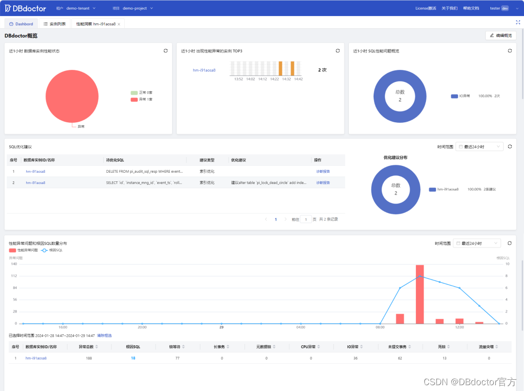The height and width of the screenshot is (391, 524).
Task: Click the DBdoctor logo
Action: tap(25, 8)
